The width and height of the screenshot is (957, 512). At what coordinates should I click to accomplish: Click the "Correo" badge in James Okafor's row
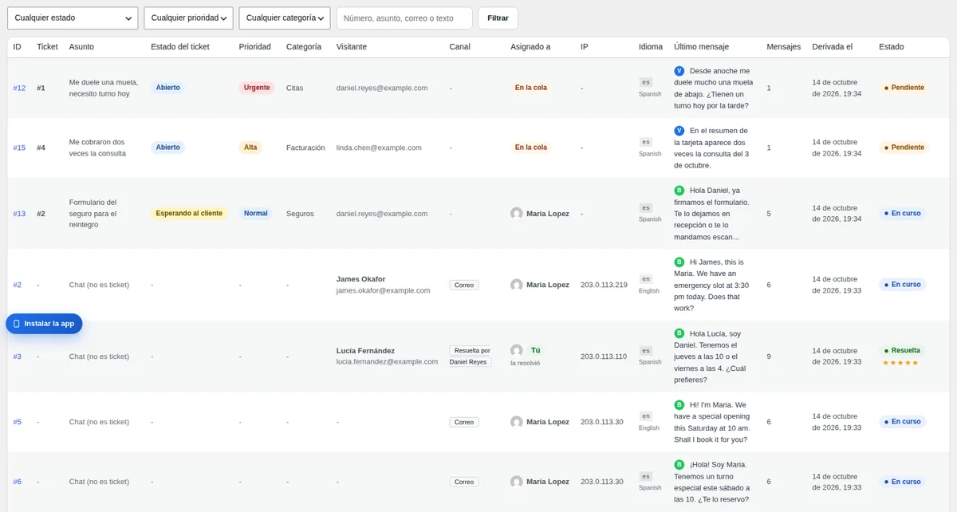[x=464, y=285]
